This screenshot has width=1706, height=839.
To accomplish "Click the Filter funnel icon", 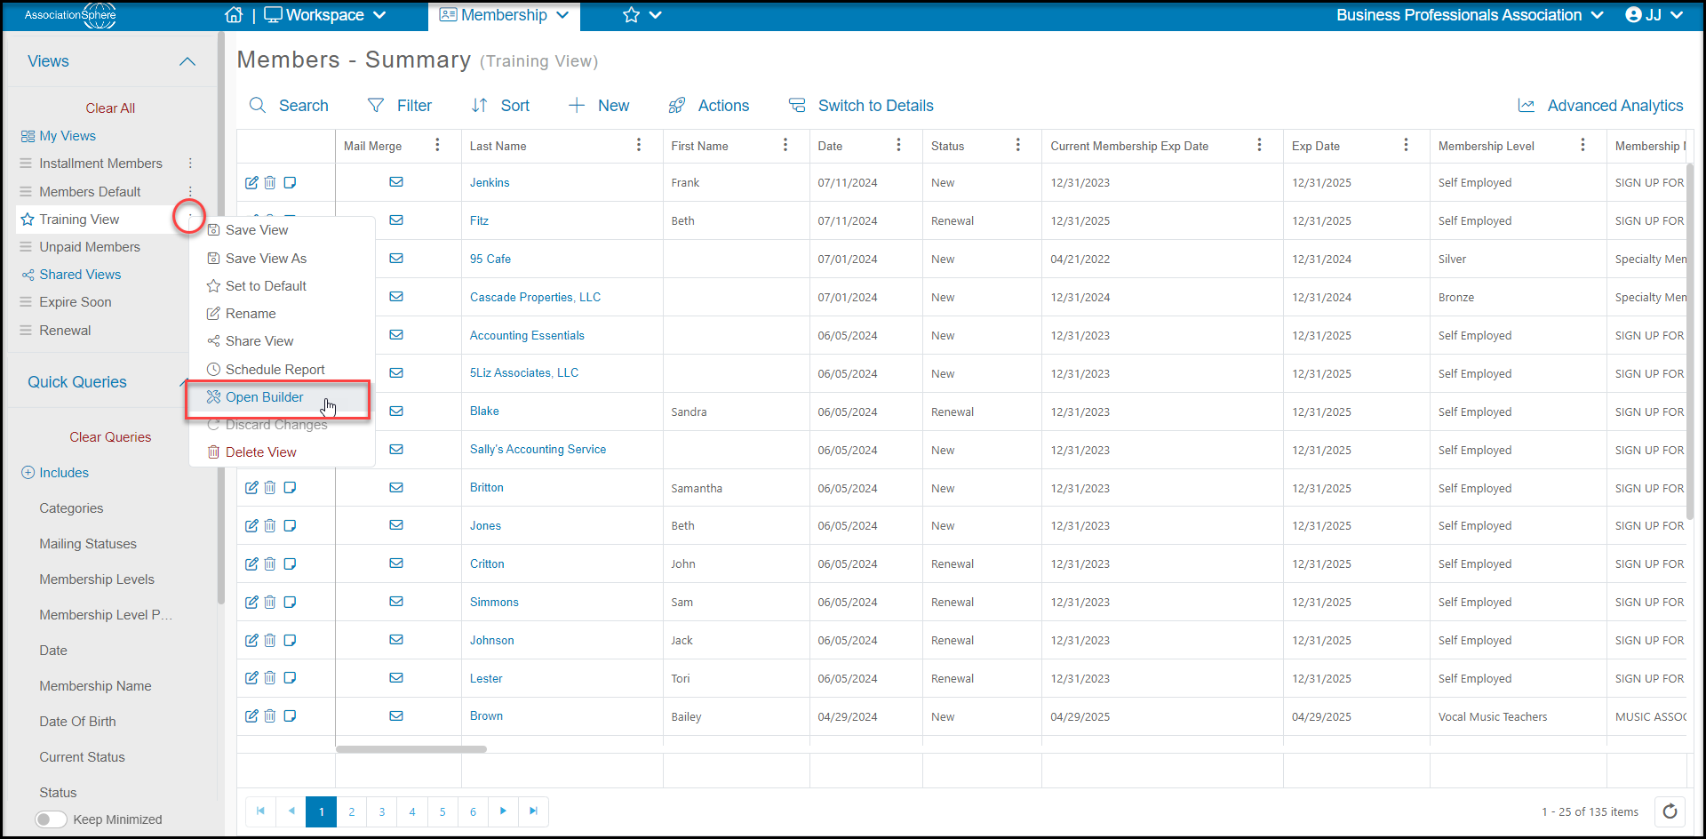I will click(x=376, y=106).
